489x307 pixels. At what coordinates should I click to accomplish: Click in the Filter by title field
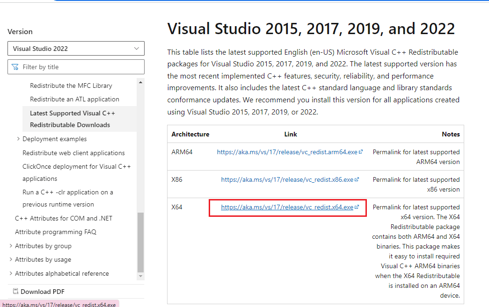[x=80, y=67]
